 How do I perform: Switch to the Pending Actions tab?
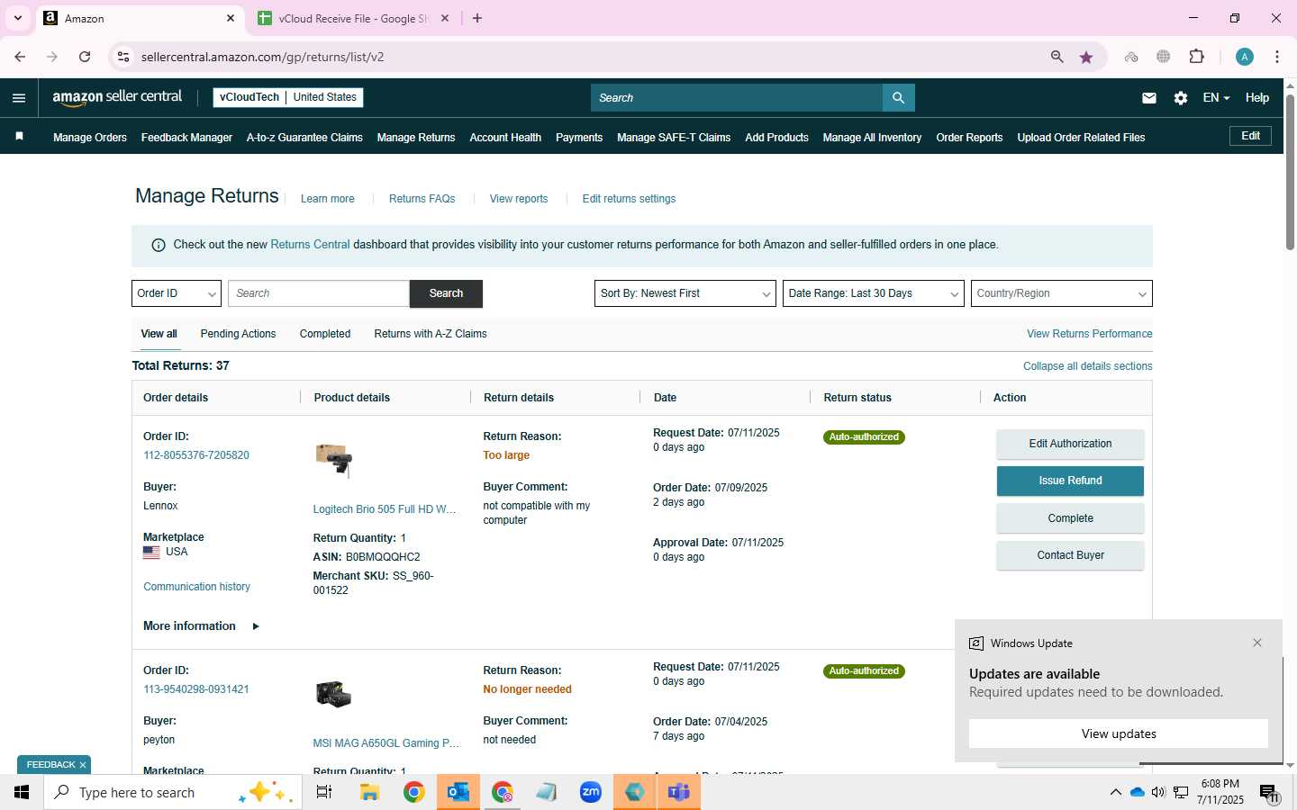(238, 334)
